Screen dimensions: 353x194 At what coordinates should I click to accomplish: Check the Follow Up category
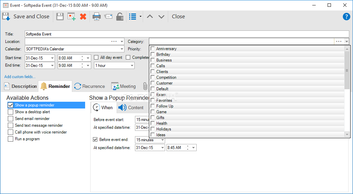(153, 106)
